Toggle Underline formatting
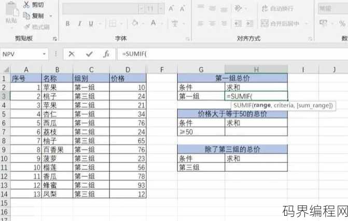 91,23
